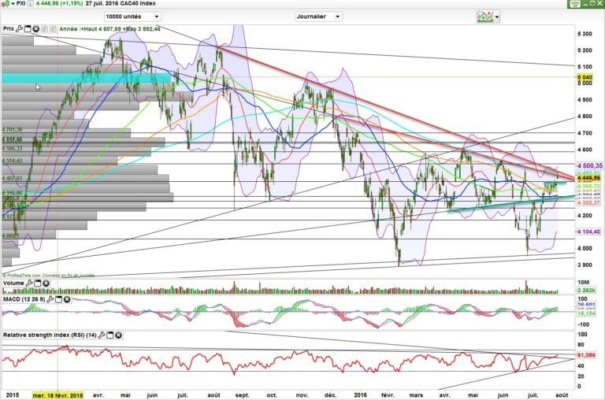Configure RSI with its wrench icon
The image size is (605, 400).
(x=101, y=335)
